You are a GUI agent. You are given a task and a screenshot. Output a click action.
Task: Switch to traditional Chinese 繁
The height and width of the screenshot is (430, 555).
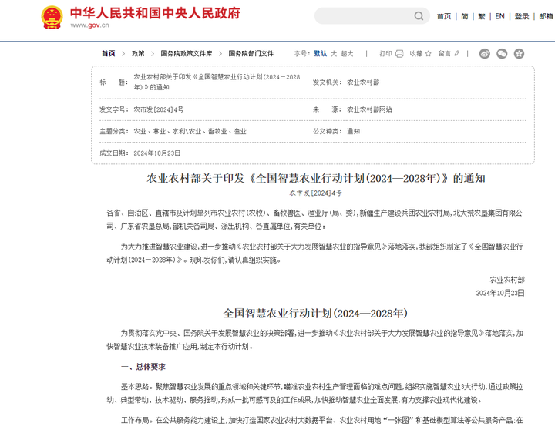481,16
